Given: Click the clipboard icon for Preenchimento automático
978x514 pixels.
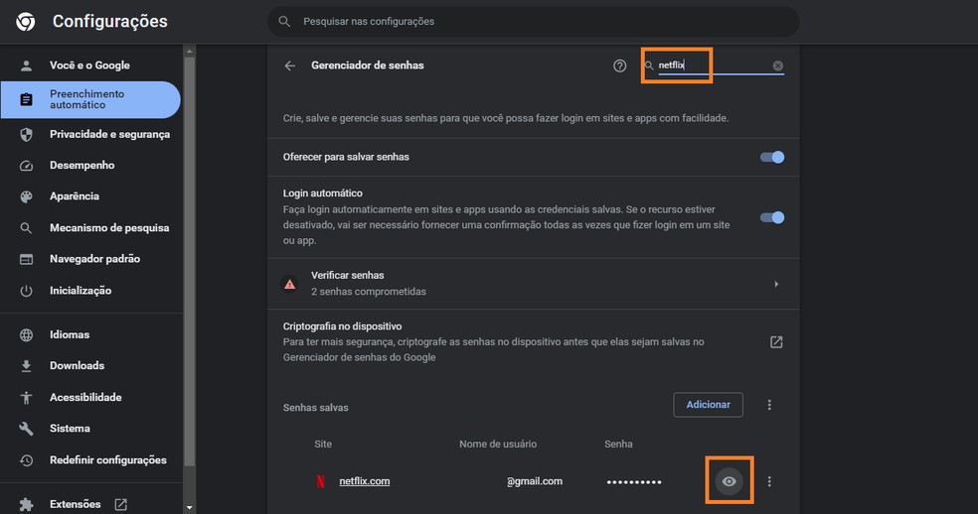Looking at the screenshot, I should pyautogui.click(x=26, y=99).
